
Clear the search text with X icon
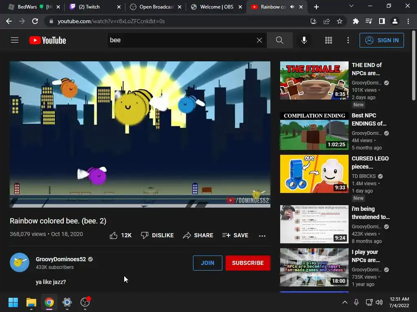(259, 40)
